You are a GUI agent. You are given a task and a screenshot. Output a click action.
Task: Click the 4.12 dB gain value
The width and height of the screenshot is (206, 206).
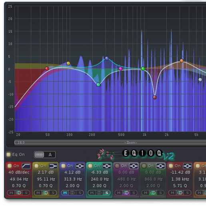coord(72,172)
